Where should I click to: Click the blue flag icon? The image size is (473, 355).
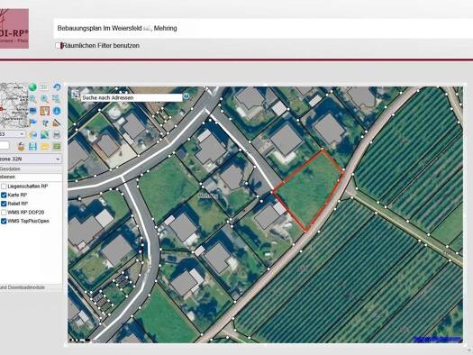pos(32,123)
